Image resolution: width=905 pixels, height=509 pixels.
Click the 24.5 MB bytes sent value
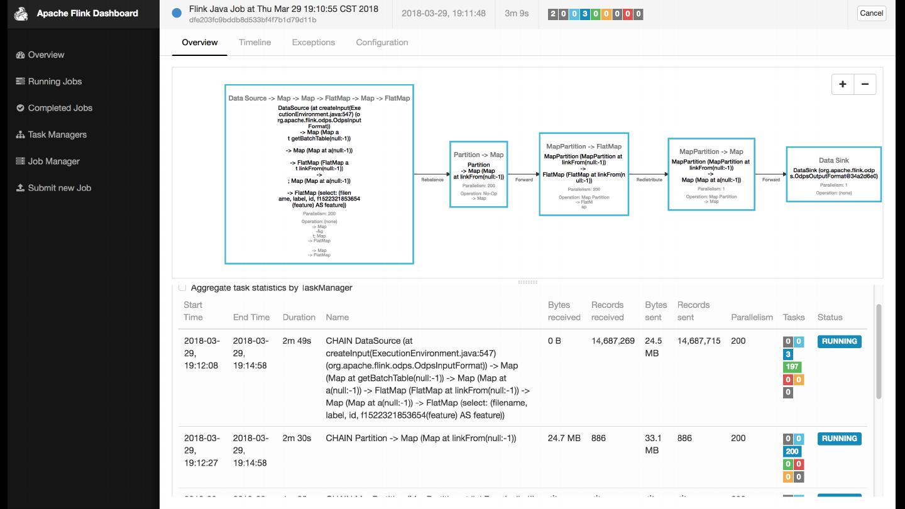pos(654,347)
